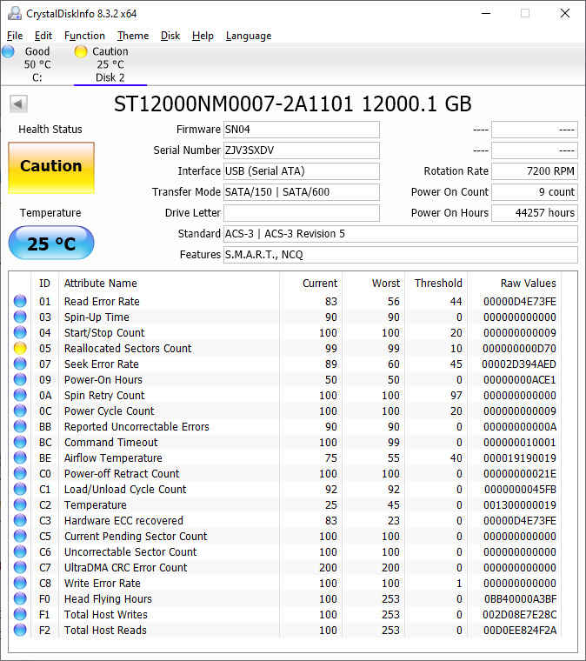The width and height of the screenshot is (586, 661).
Task: Click the status orb for Write Error Rate
Action: pyautogui.click(x=20, y=583)
